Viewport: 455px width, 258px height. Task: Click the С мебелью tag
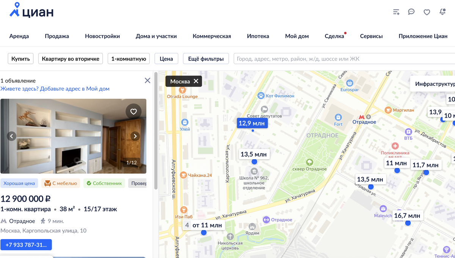(x=61, y=183)
